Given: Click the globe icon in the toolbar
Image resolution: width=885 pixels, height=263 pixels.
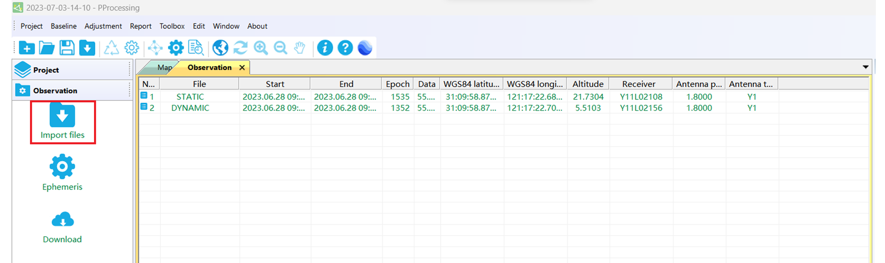Looking at the screenshot, I should [220, 48].
